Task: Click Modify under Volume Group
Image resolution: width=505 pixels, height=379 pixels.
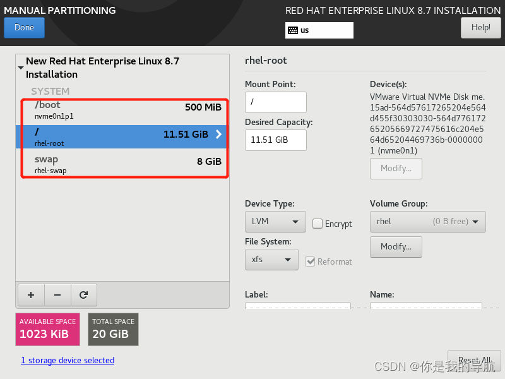Action: [396, 247]
